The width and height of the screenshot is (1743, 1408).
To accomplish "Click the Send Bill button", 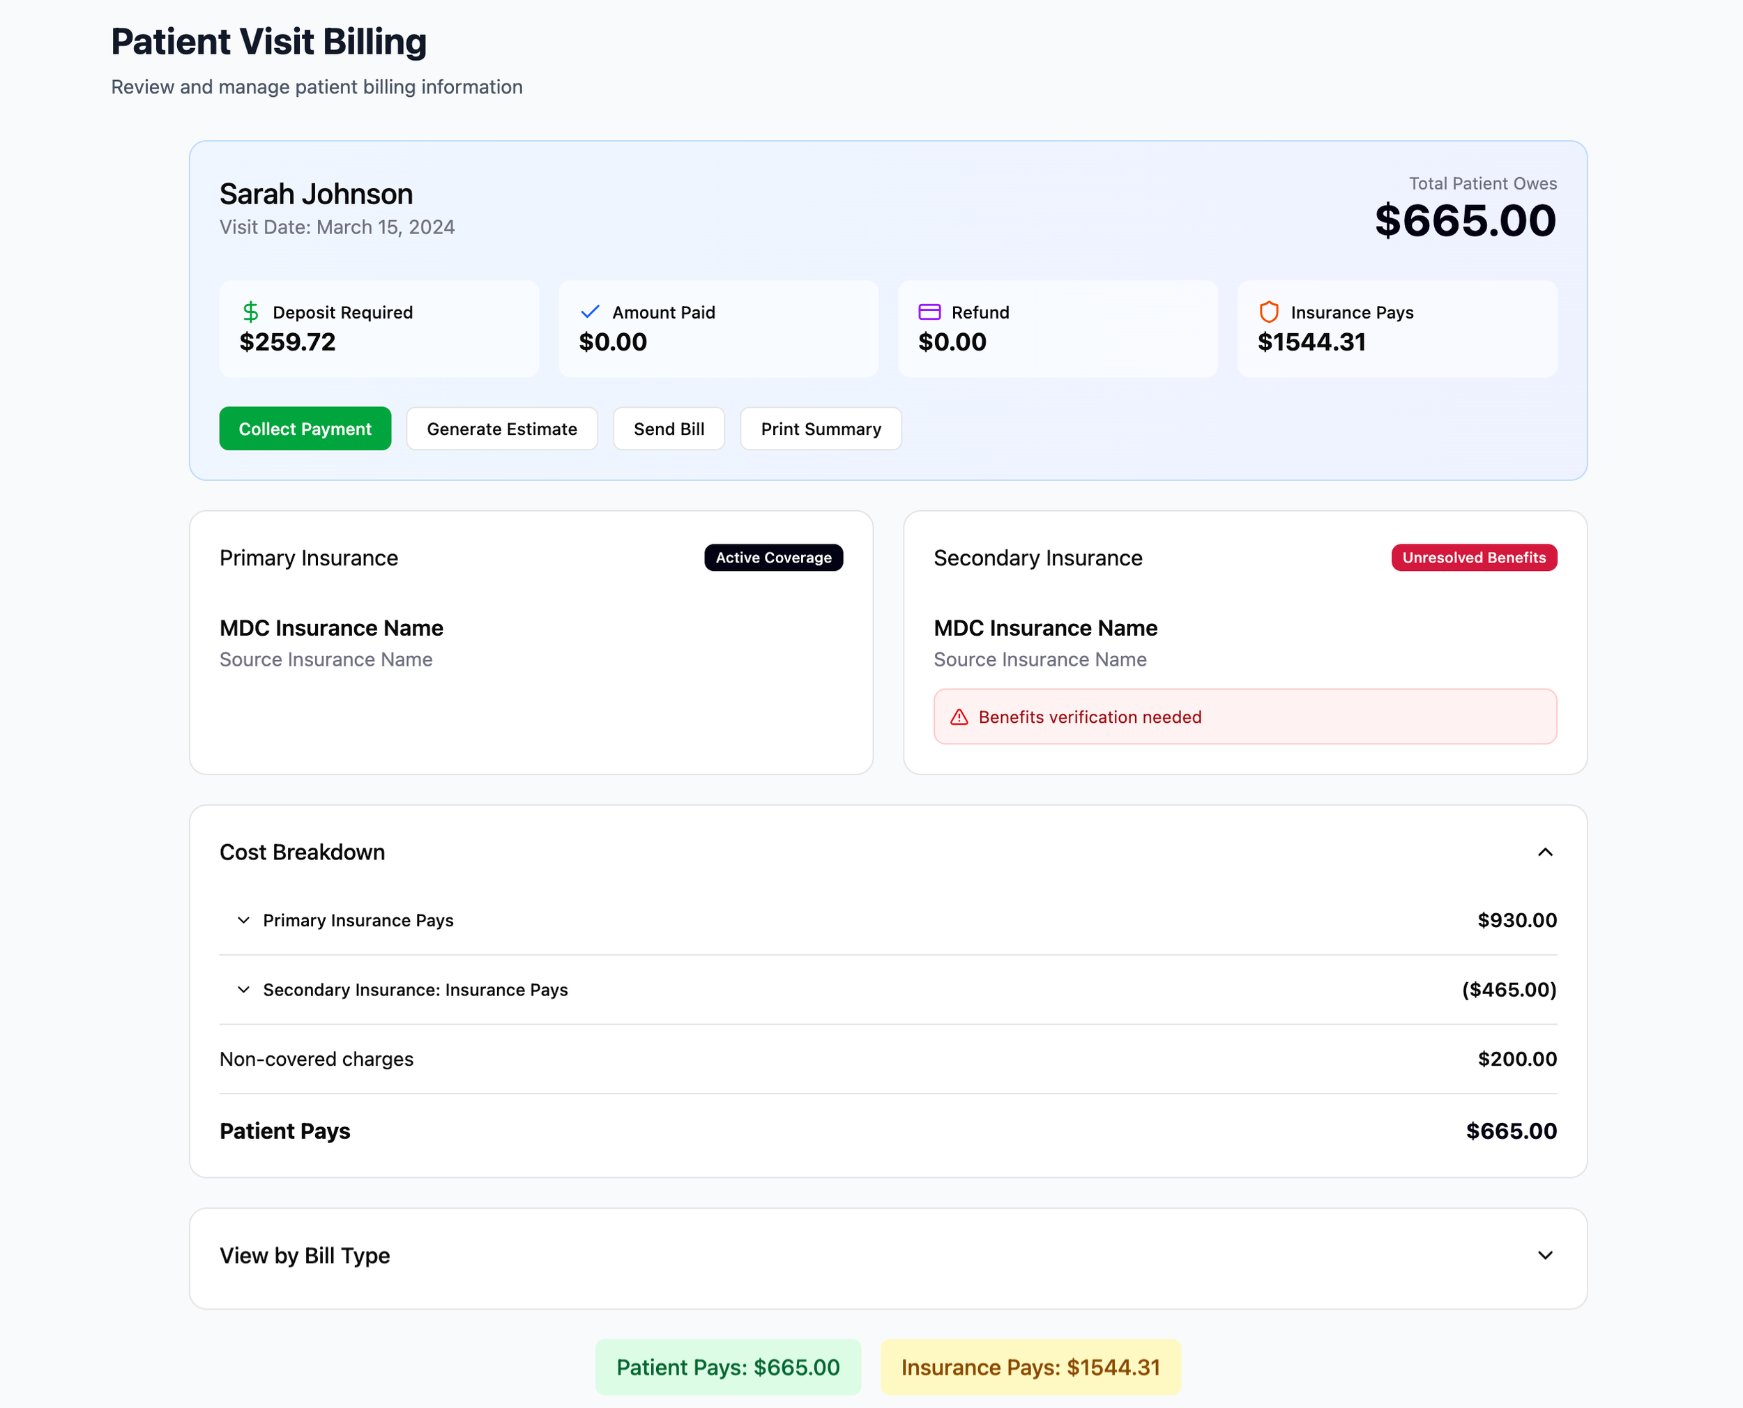I will 669,429.
